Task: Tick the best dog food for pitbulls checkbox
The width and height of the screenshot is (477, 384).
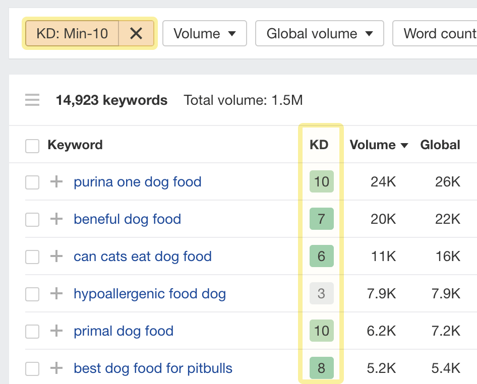Action: (32, 369)
